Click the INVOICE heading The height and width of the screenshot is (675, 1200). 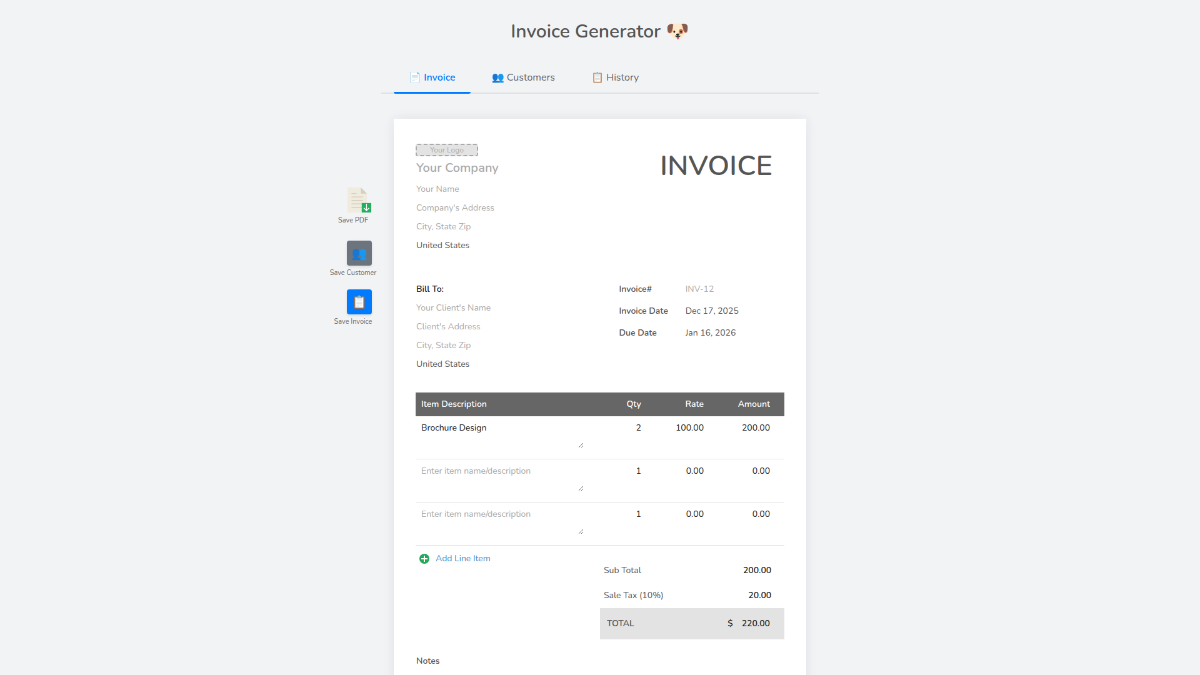716,166
